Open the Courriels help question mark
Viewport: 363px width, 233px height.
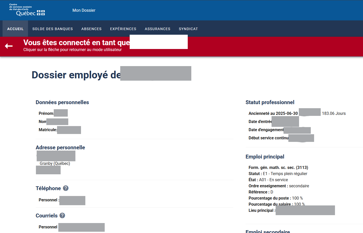click(x=62, y=215)
